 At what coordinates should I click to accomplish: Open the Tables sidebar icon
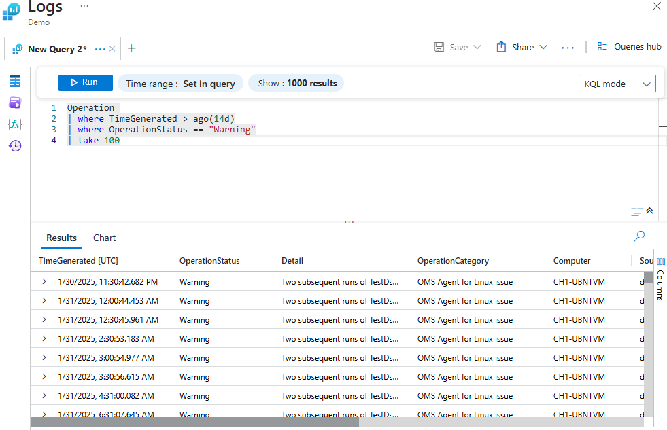15,81
